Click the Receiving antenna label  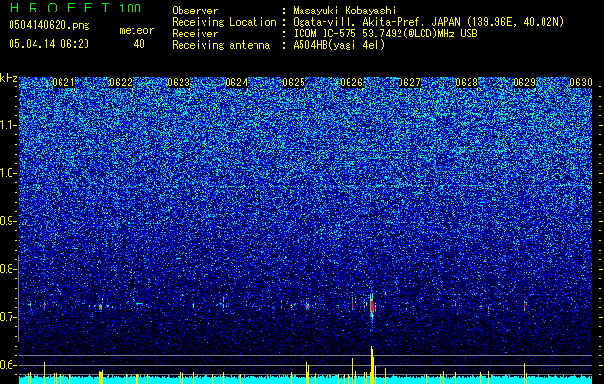click(221, 45)
